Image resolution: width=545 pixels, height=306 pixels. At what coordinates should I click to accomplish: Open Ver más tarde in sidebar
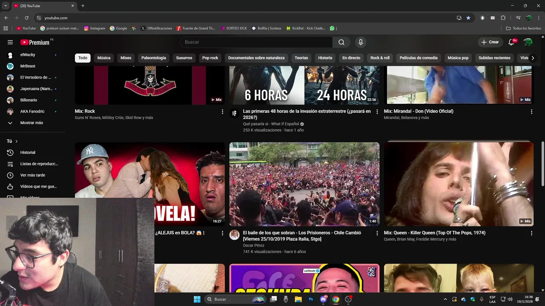pos(32,175)
